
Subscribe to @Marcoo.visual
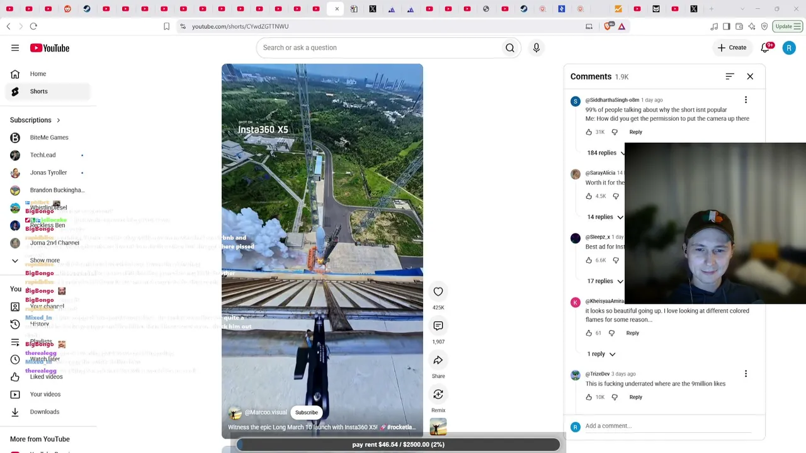point(307,413)
